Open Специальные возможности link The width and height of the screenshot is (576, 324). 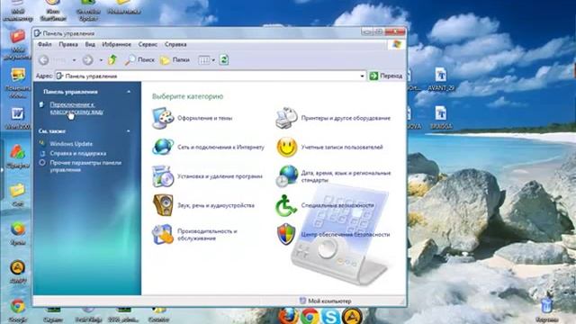(337, 205)
